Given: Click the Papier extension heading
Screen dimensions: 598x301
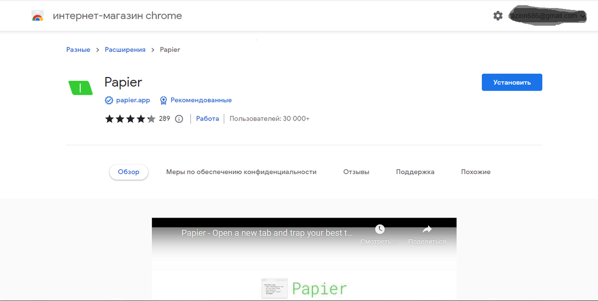Looking at the screenshot, I should coord(123,82).
